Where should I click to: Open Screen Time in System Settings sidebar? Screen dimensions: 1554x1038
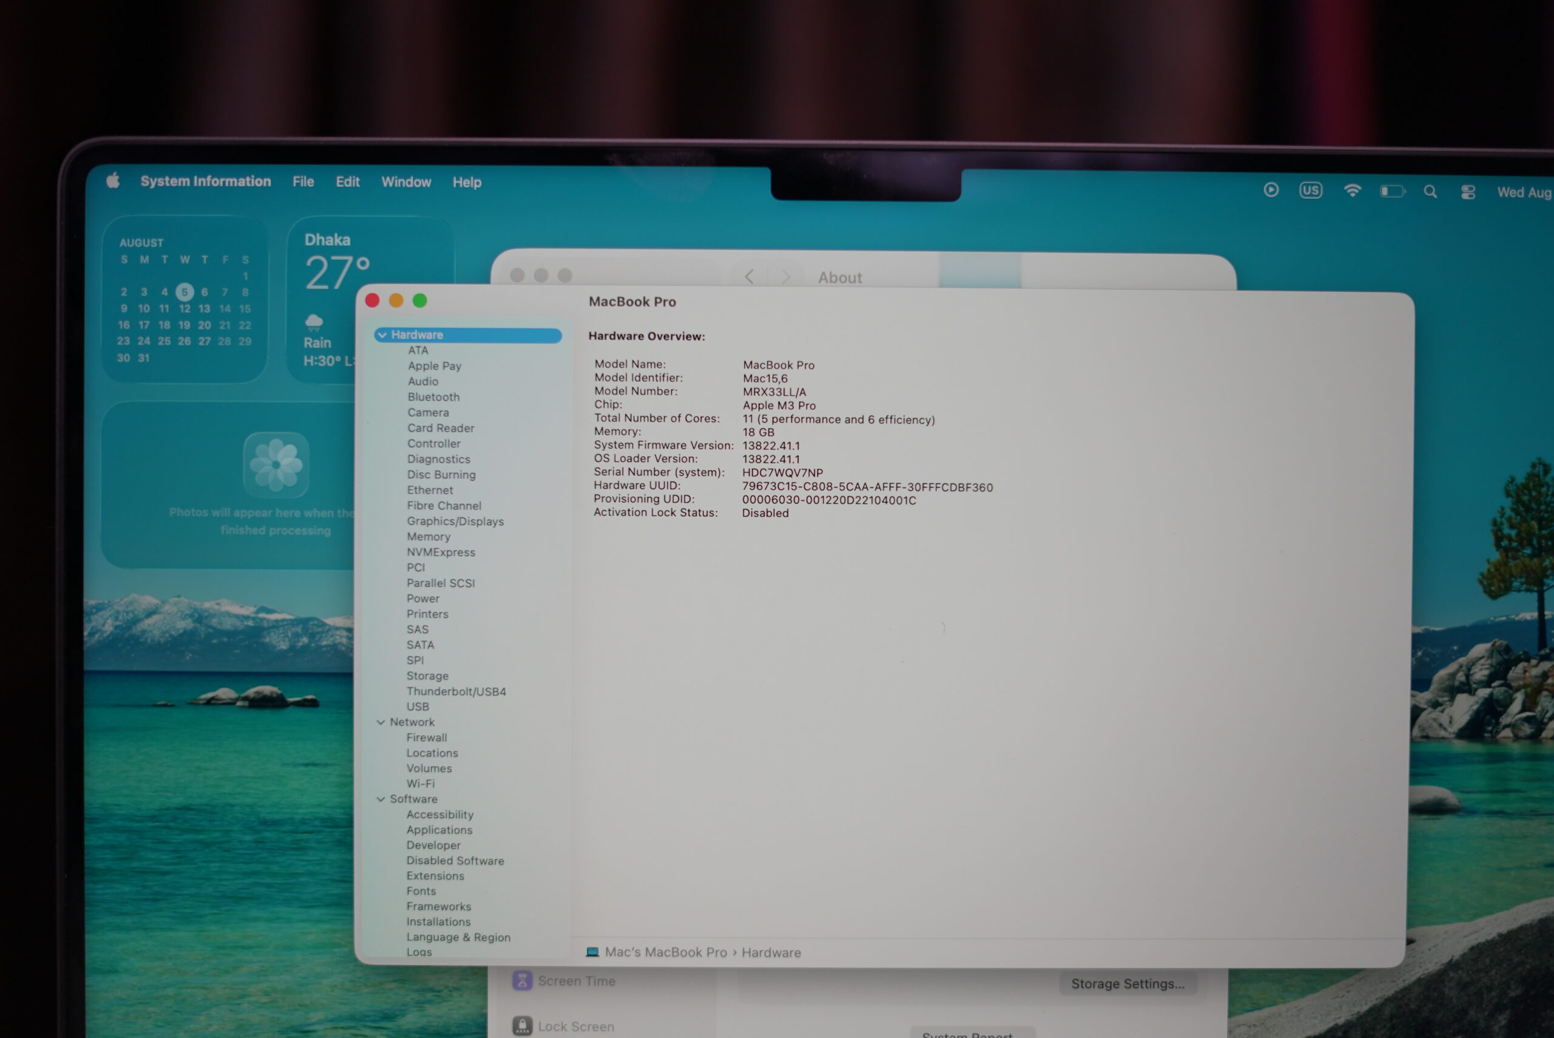click(564, 980)
